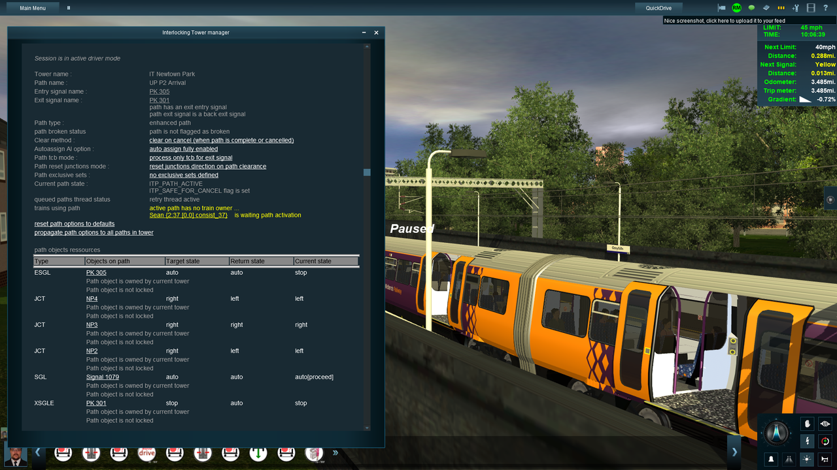Click 'reset path options to defaults'
Viewport: 837px width, 470px height.
(x=75, y=224)
